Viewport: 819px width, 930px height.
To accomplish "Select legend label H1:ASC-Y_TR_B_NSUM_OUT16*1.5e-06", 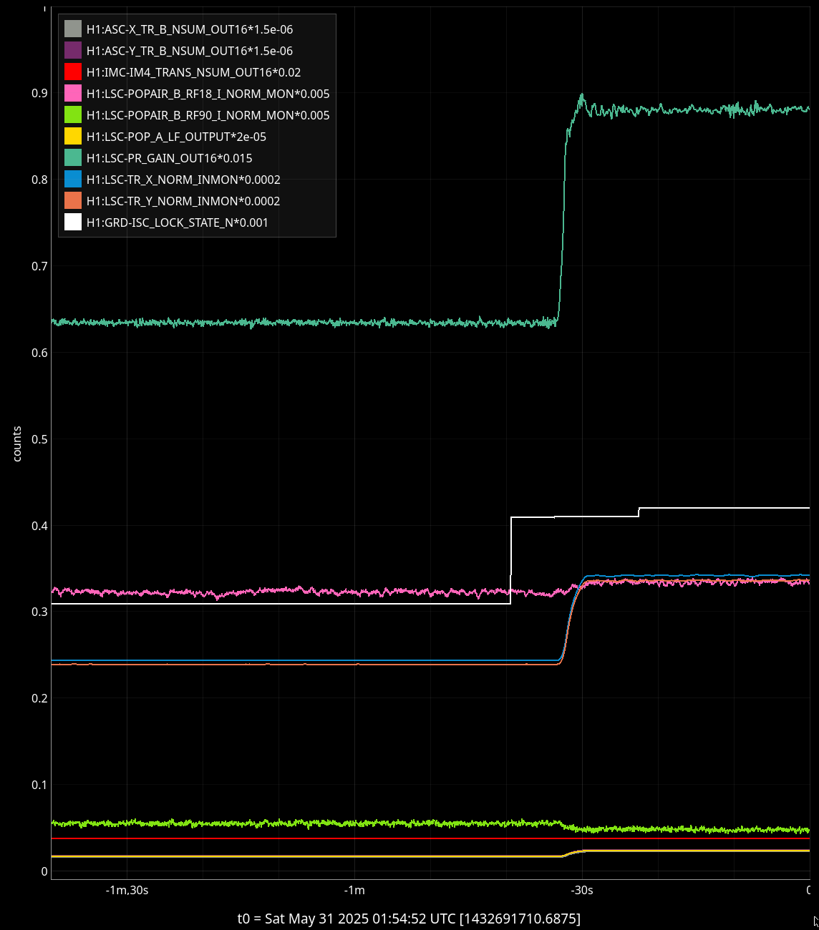I will [x=190, y=51].
